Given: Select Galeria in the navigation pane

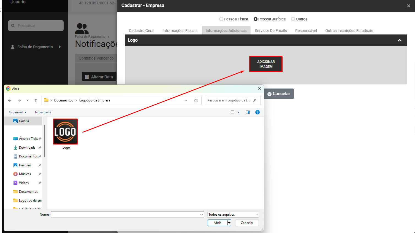Looking at the screenshot, I should click(x=23, y=121).
